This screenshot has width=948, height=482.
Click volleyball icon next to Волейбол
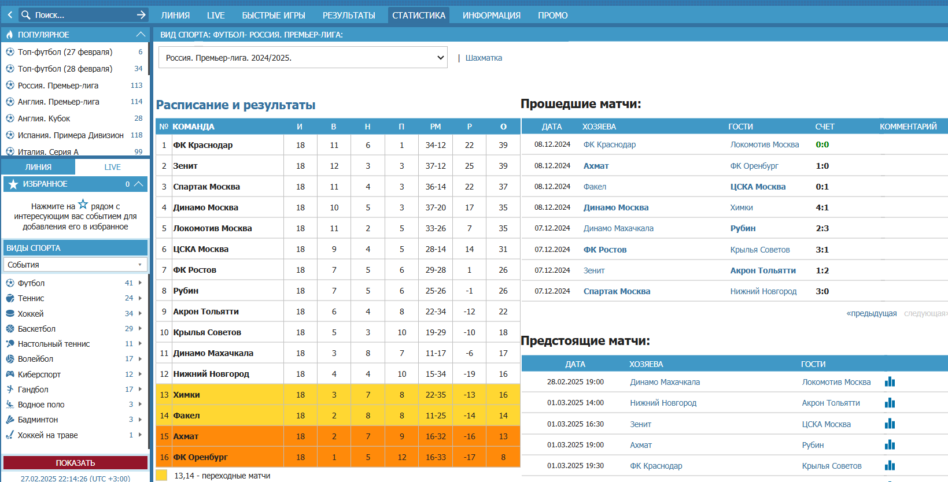10,359
